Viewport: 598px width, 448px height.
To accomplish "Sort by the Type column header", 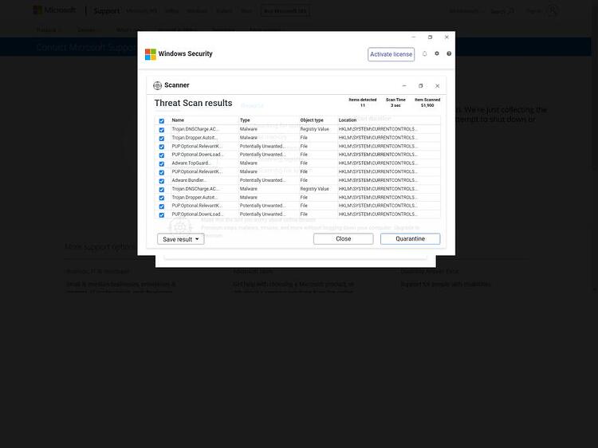I will pyautogui.click(x=245, y=120).
